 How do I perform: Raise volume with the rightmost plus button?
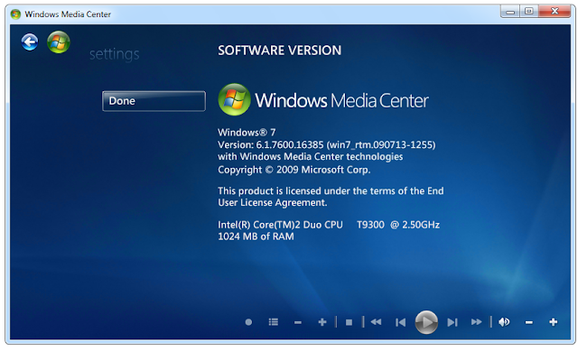554,322
